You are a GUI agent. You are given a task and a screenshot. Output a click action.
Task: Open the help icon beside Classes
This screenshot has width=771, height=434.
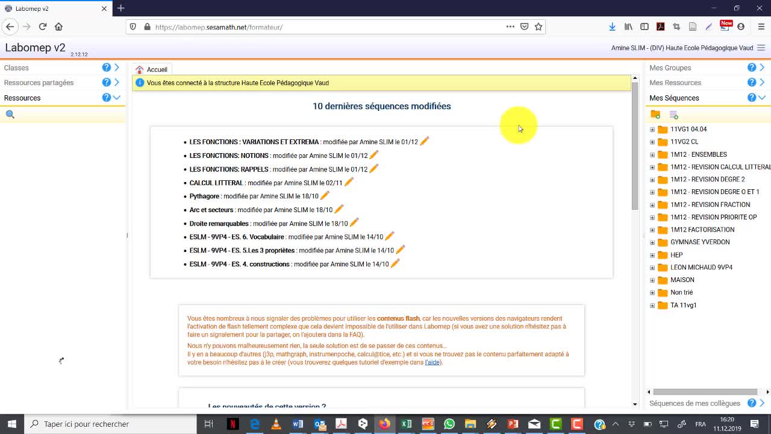(x=107, y=68)
